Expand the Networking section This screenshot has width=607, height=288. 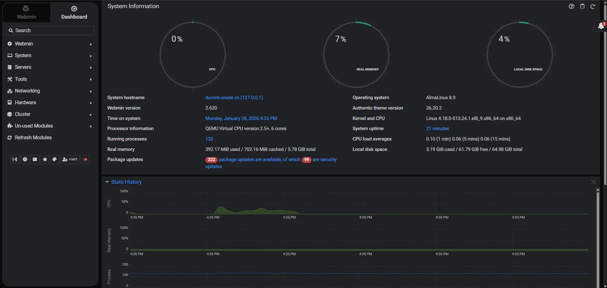(27, 91)
